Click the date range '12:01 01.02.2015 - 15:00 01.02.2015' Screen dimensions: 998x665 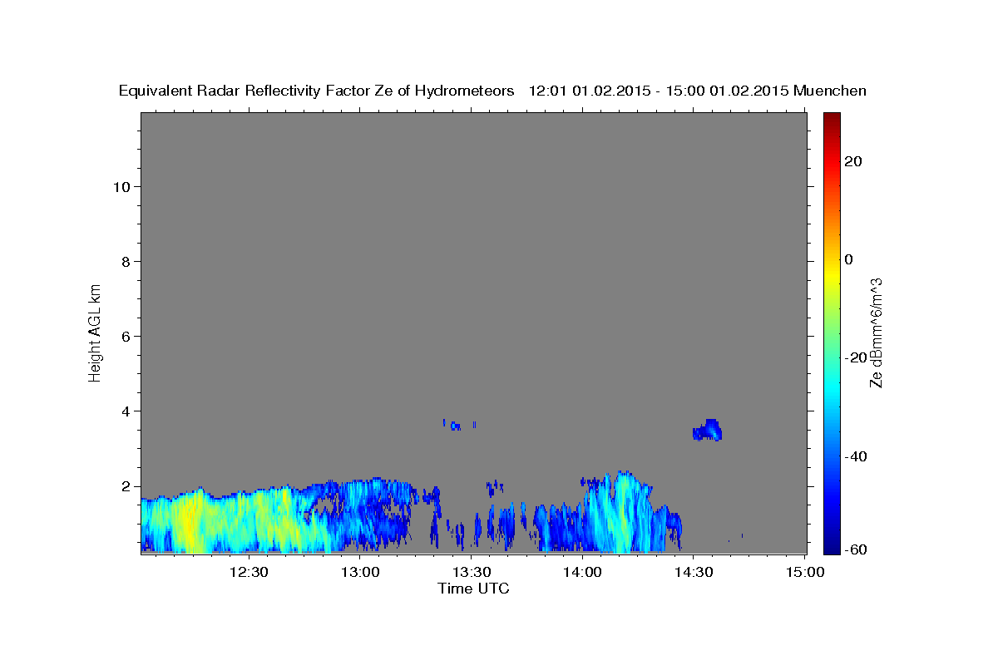(x=659, y=91)
